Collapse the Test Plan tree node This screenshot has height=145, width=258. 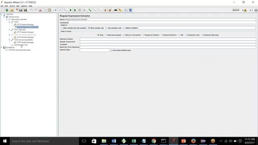point(2,14)
